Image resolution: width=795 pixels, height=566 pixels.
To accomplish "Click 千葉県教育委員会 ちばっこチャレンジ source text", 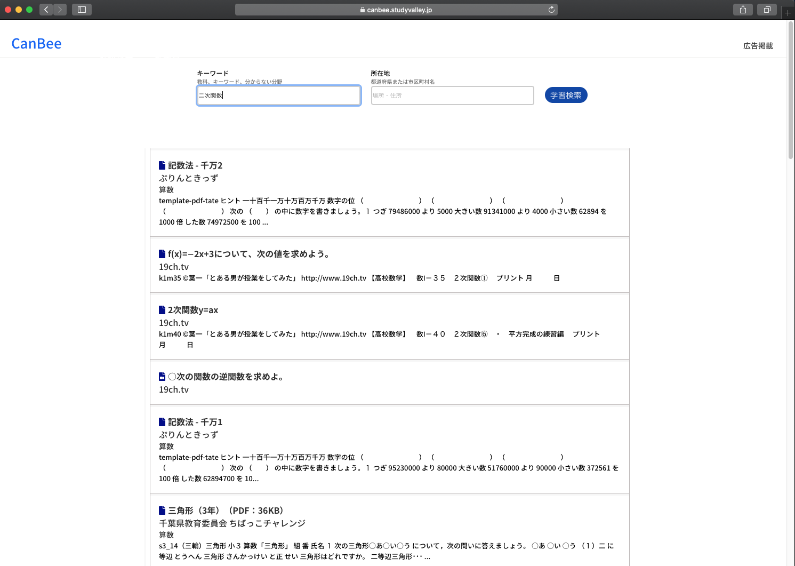I will tap(232, 523).
